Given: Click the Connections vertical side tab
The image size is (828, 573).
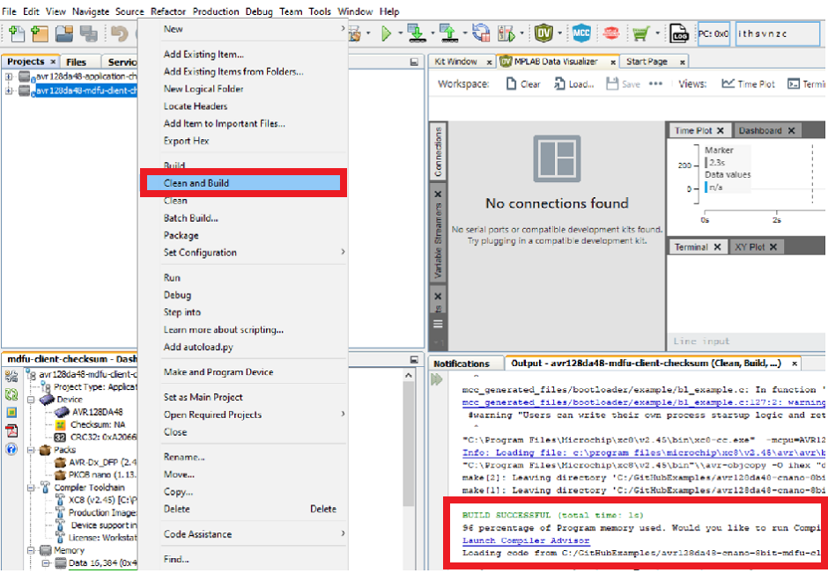Looking at the screenshot, I should pyautogui.click(x=438, y=151).
